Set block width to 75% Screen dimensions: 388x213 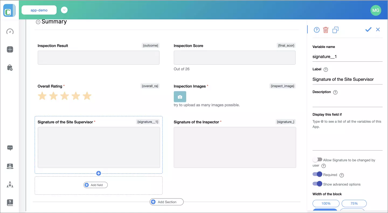tap(354, 203)
